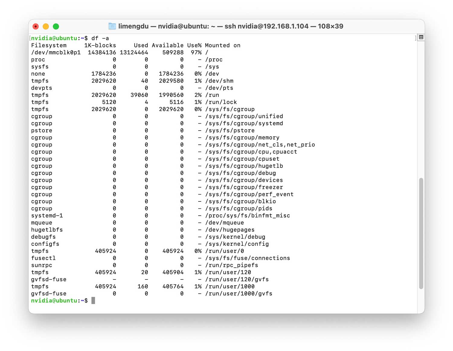
Task: Click the 'Available' column header
Action: click(168, 46)
